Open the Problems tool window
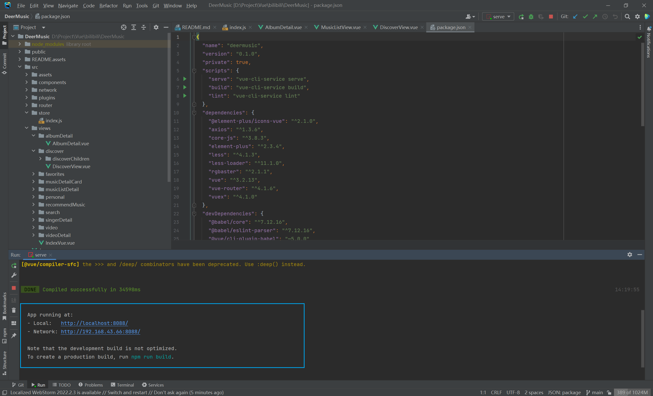This screenshot has width=653, height=396. pos(91,385)
